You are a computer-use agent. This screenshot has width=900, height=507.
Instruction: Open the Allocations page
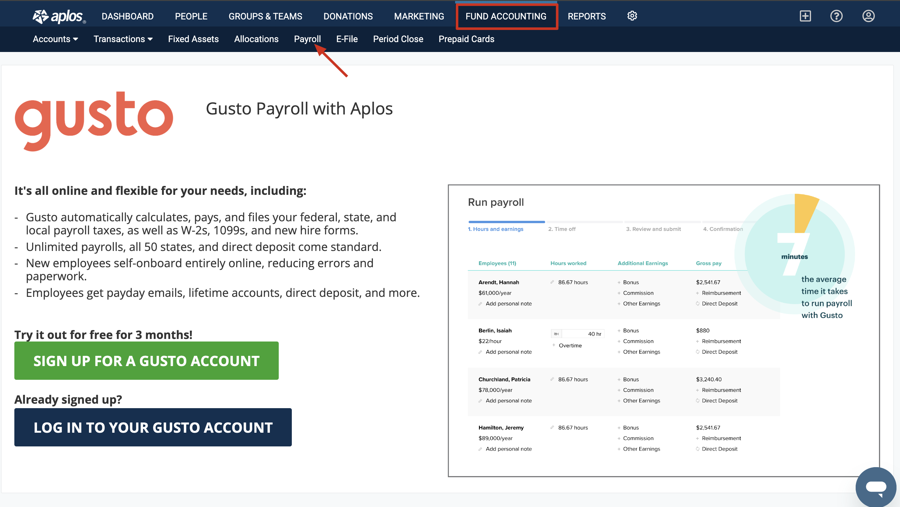[256, 39]
